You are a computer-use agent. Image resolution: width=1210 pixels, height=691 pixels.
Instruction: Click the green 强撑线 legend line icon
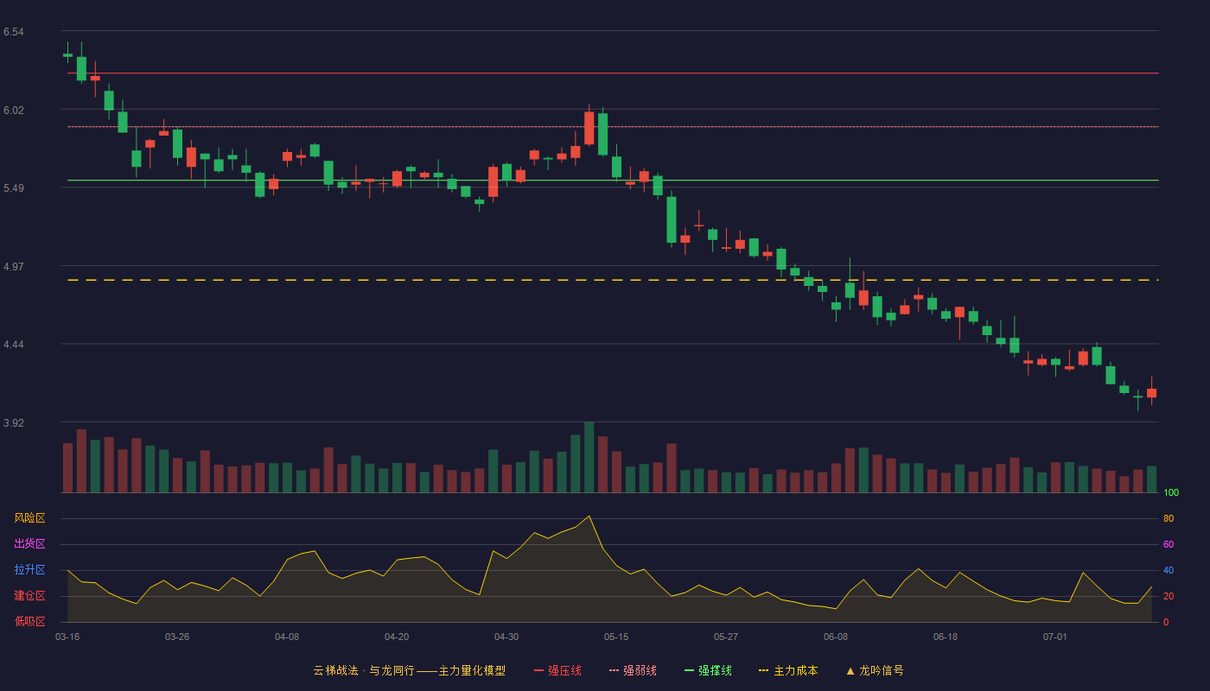pos(690,670)
